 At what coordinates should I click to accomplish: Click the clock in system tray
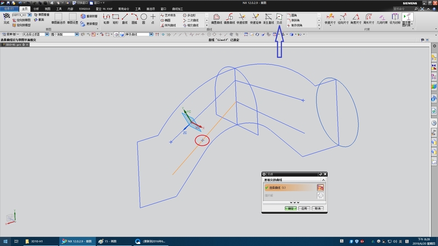click(x=424, y=241)
